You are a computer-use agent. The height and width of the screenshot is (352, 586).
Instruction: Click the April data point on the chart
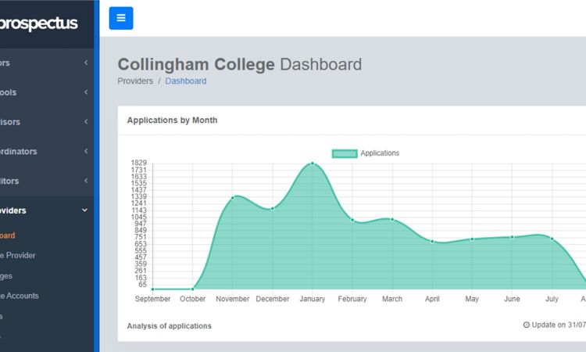432,241
